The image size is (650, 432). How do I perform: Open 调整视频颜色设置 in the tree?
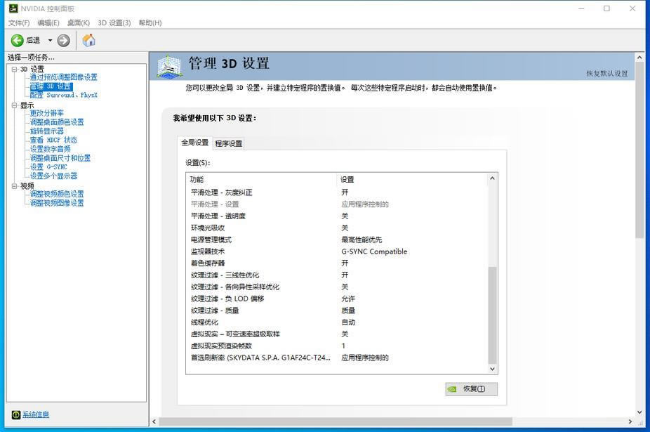57,194
